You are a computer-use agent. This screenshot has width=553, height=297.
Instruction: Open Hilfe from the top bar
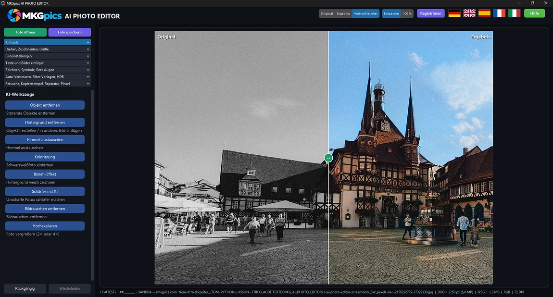point(534,13)
